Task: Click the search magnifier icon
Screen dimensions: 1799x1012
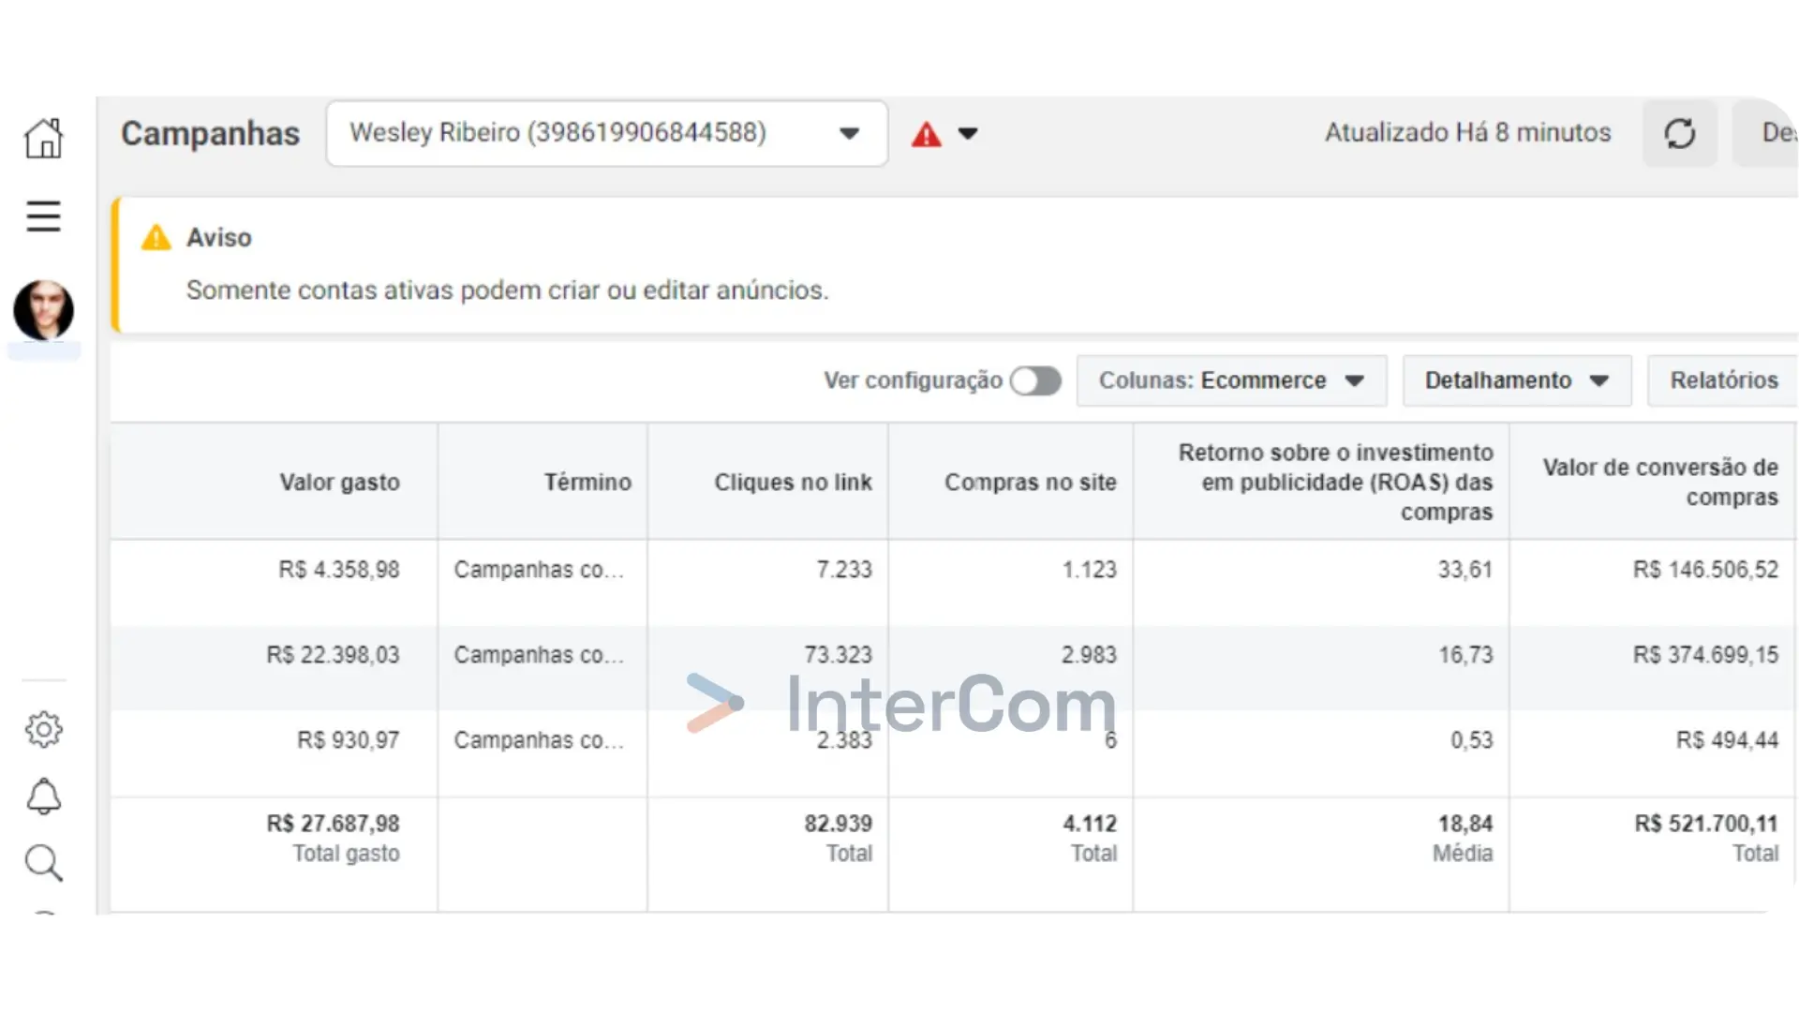Action: pos(43,863)
